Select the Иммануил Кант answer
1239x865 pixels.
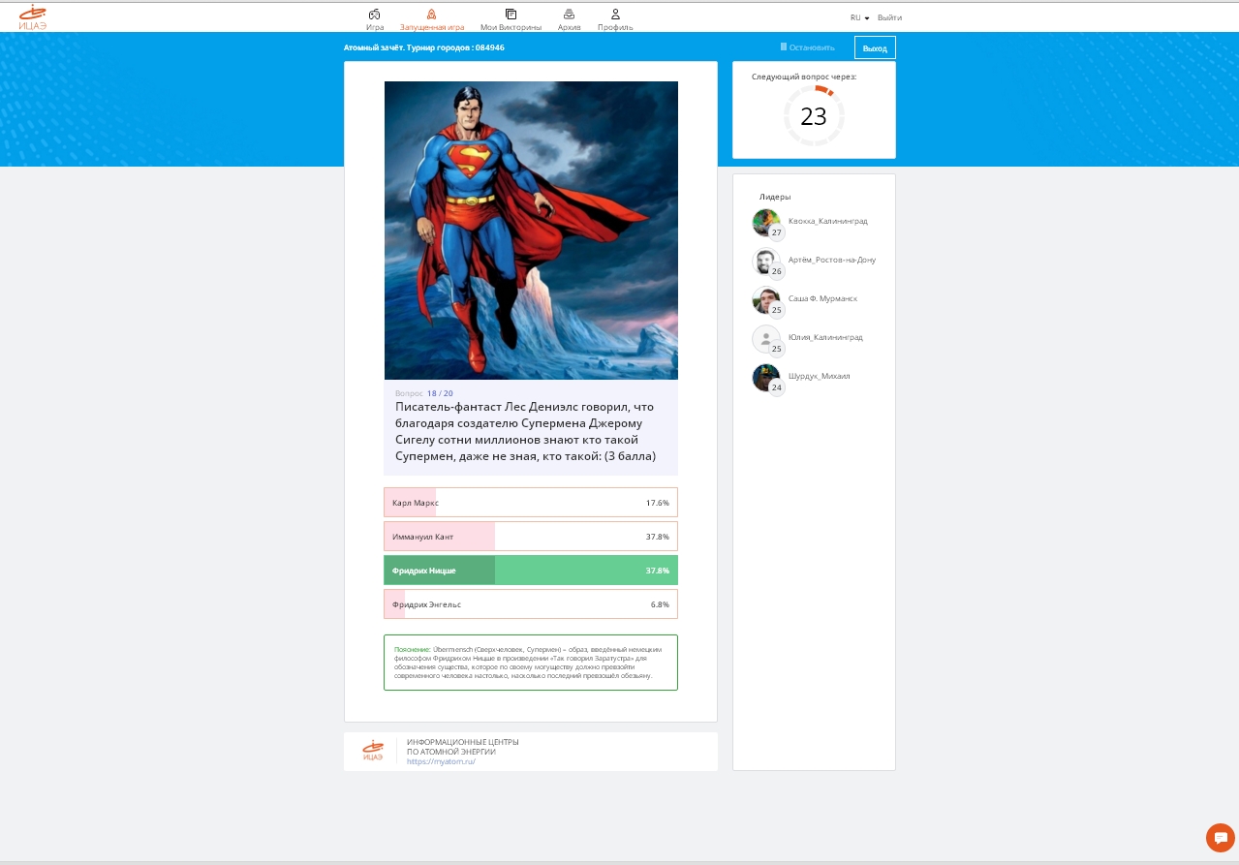(x=531, y=537)
